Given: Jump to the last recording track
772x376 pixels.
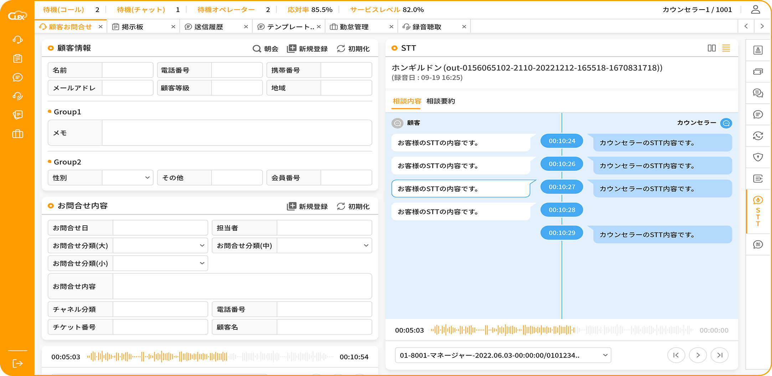Looking at the screenshot, I should tap(720, 355).
